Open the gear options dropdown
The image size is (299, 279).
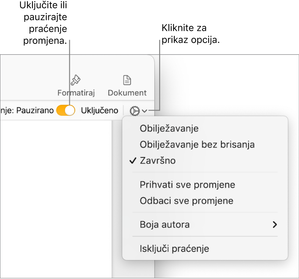pos(138,111)
